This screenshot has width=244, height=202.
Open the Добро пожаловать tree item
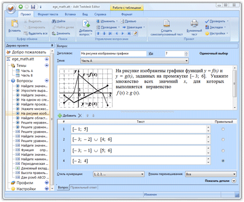click(27, 52)
